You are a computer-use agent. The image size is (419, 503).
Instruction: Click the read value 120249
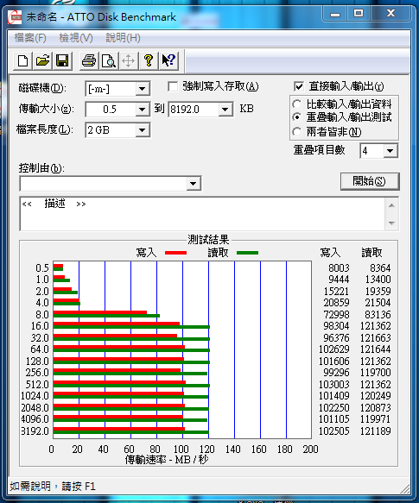[376, 395]
